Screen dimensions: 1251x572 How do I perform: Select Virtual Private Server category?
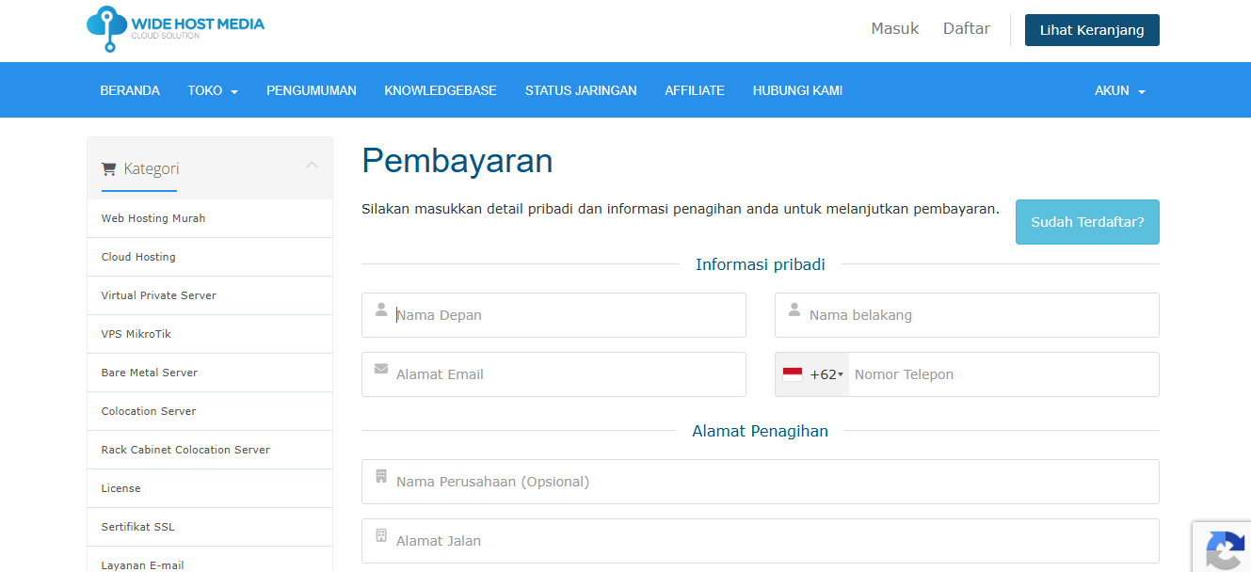point(210,295)
